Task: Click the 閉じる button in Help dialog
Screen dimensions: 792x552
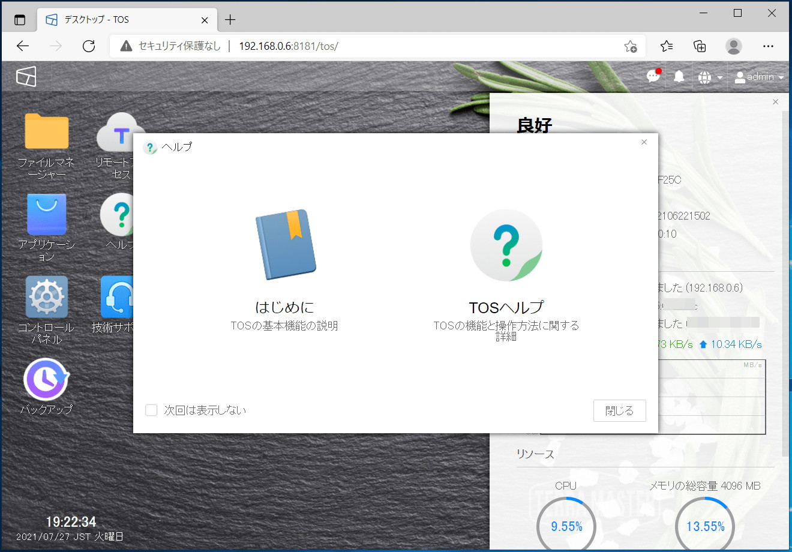Action: pyautogui.click(x=620, y=410)
